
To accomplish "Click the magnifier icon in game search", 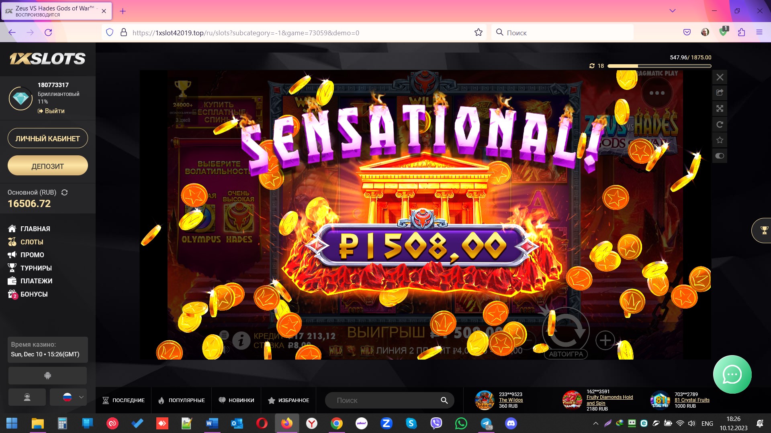I will 444,400.
